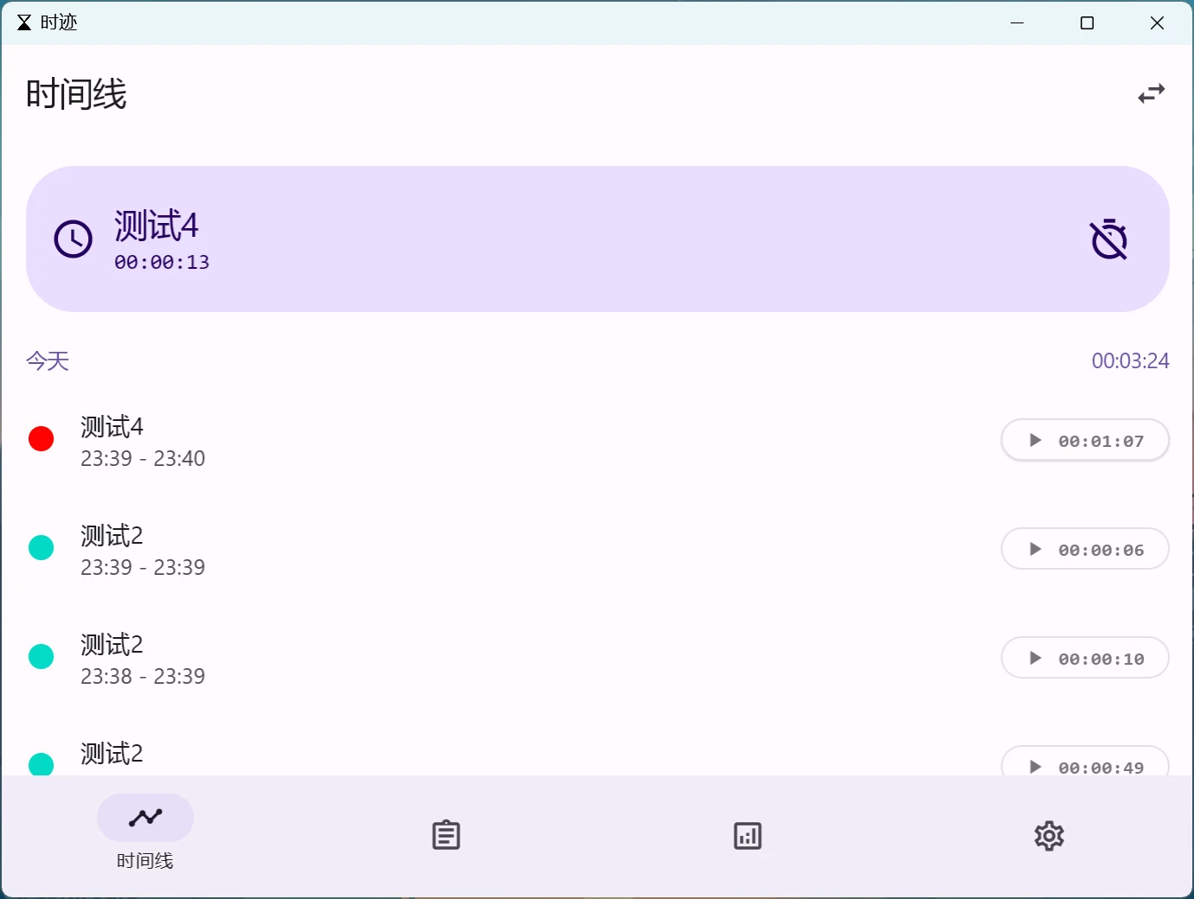Click the daily total 00:03:24
The width and height of the screenshot is (1194, 899).
(1130, 360)
